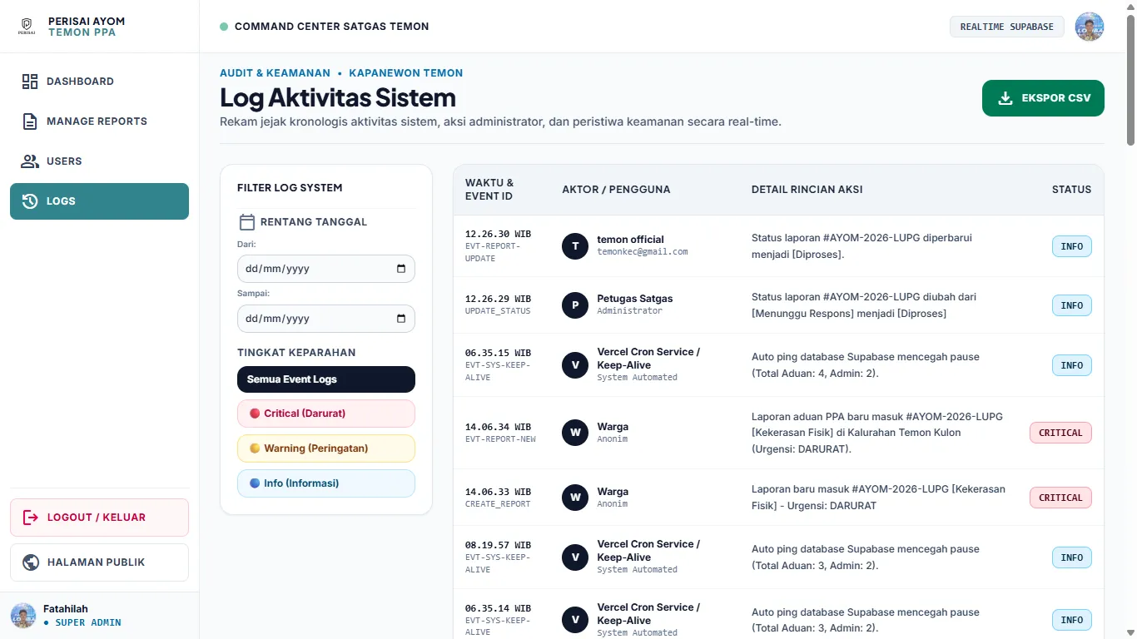The height and width of the screenshot is (639, 1137).
Task: Open date picker icon in Dari field
Action: (401, 269)
